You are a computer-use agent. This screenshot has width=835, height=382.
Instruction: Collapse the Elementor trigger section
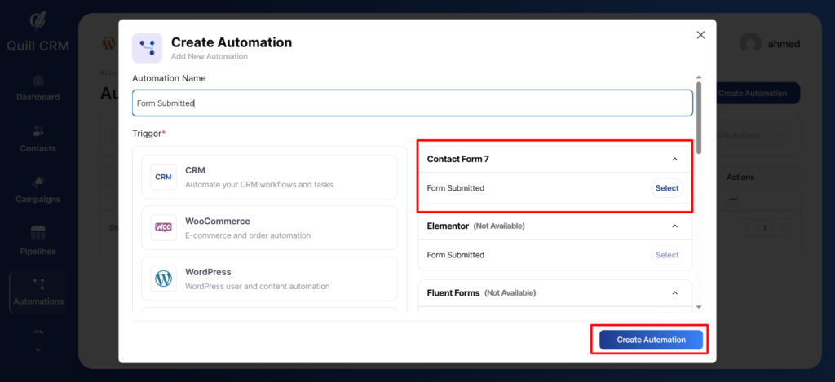point(674,226)
